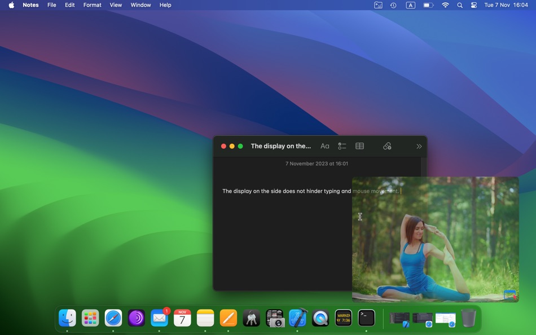Open the Format menu
The width and height of the screenshot is (536, 335).
(x=92, y=5)
